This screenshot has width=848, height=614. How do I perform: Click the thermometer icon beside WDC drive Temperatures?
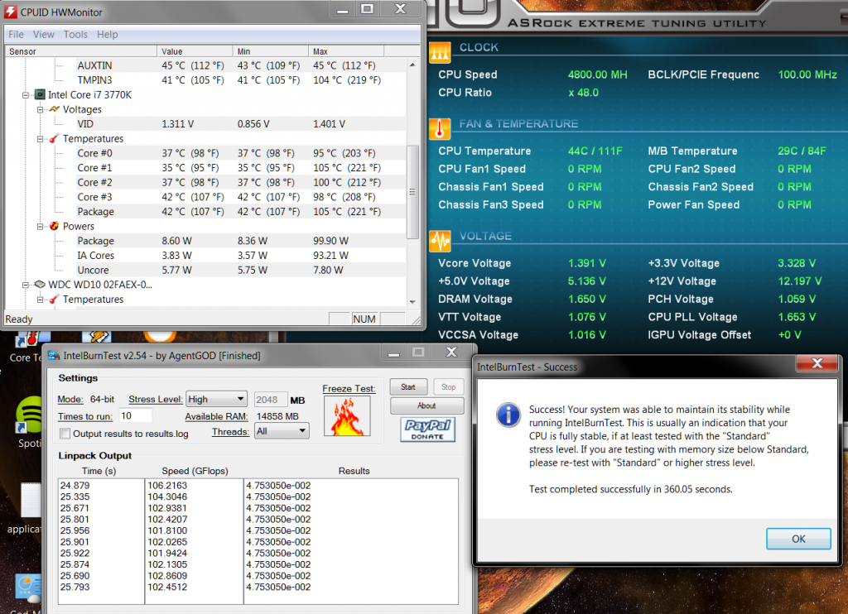[x=54, y=299]
